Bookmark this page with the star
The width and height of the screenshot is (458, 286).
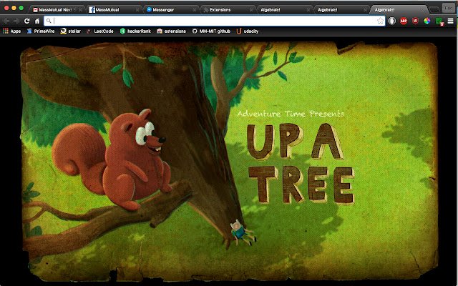pos(380,21)
